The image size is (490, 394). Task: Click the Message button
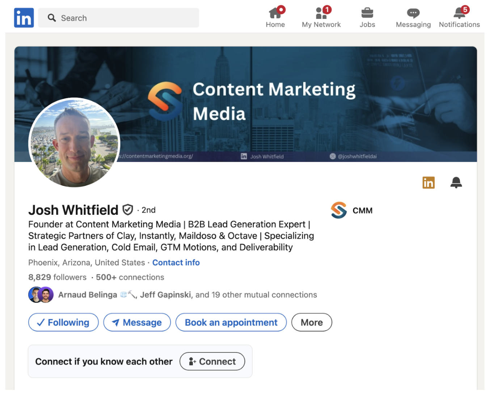pos(137,322)
